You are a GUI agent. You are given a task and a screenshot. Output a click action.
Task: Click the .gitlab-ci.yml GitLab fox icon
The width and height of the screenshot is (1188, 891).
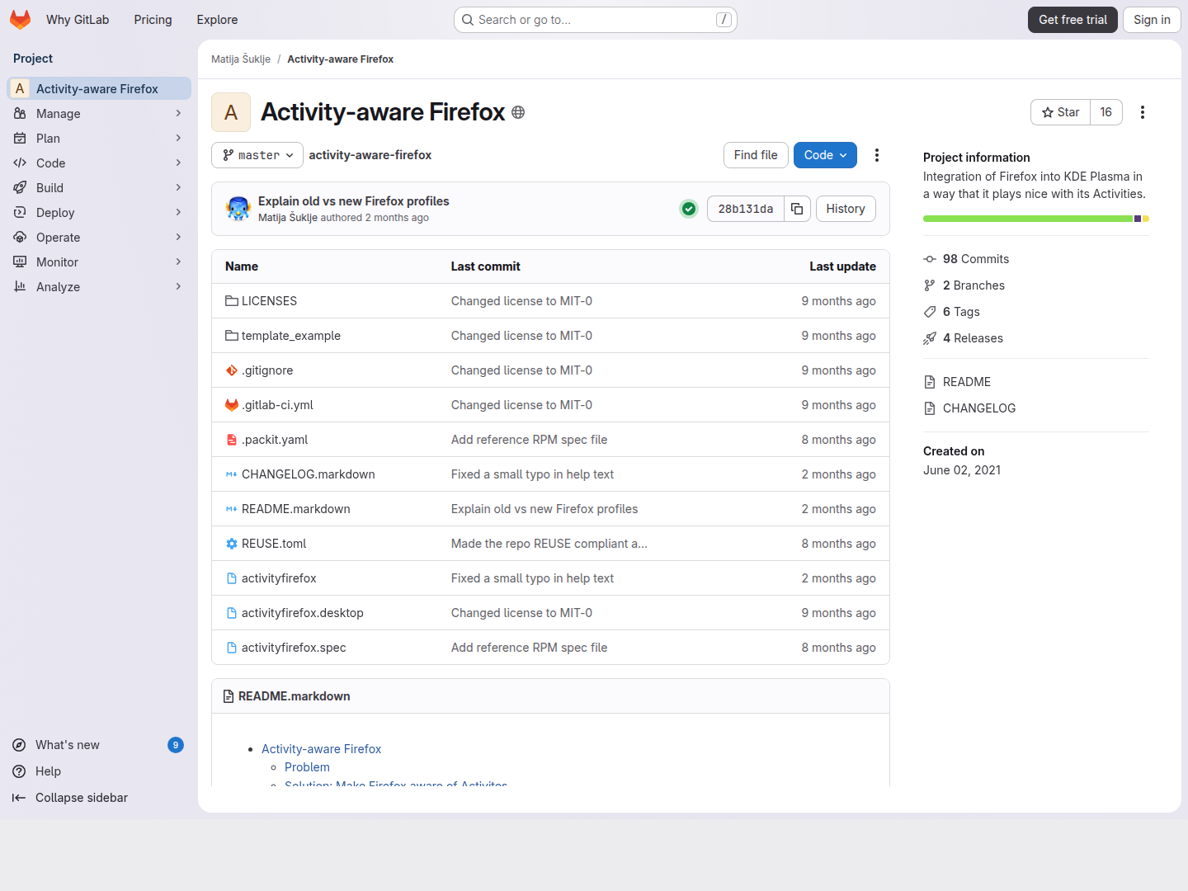click(x=232, y=405)
